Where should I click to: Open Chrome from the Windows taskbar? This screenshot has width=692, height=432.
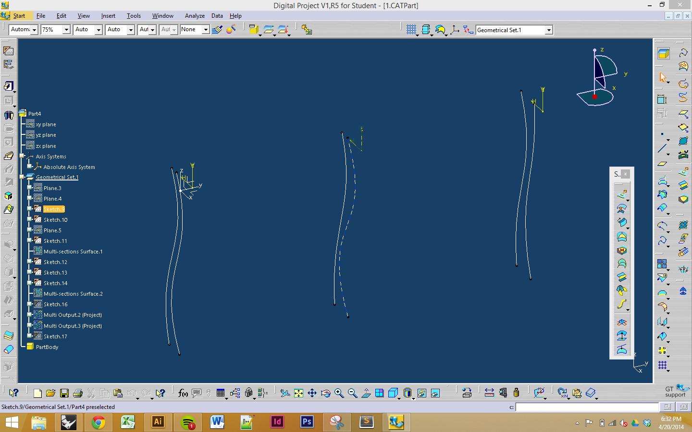coord(99,422)
